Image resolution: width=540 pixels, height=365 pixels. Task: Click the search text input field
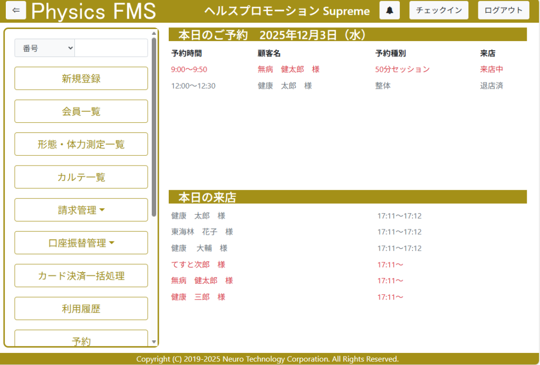pyautogui.click(x=111, y=48)
